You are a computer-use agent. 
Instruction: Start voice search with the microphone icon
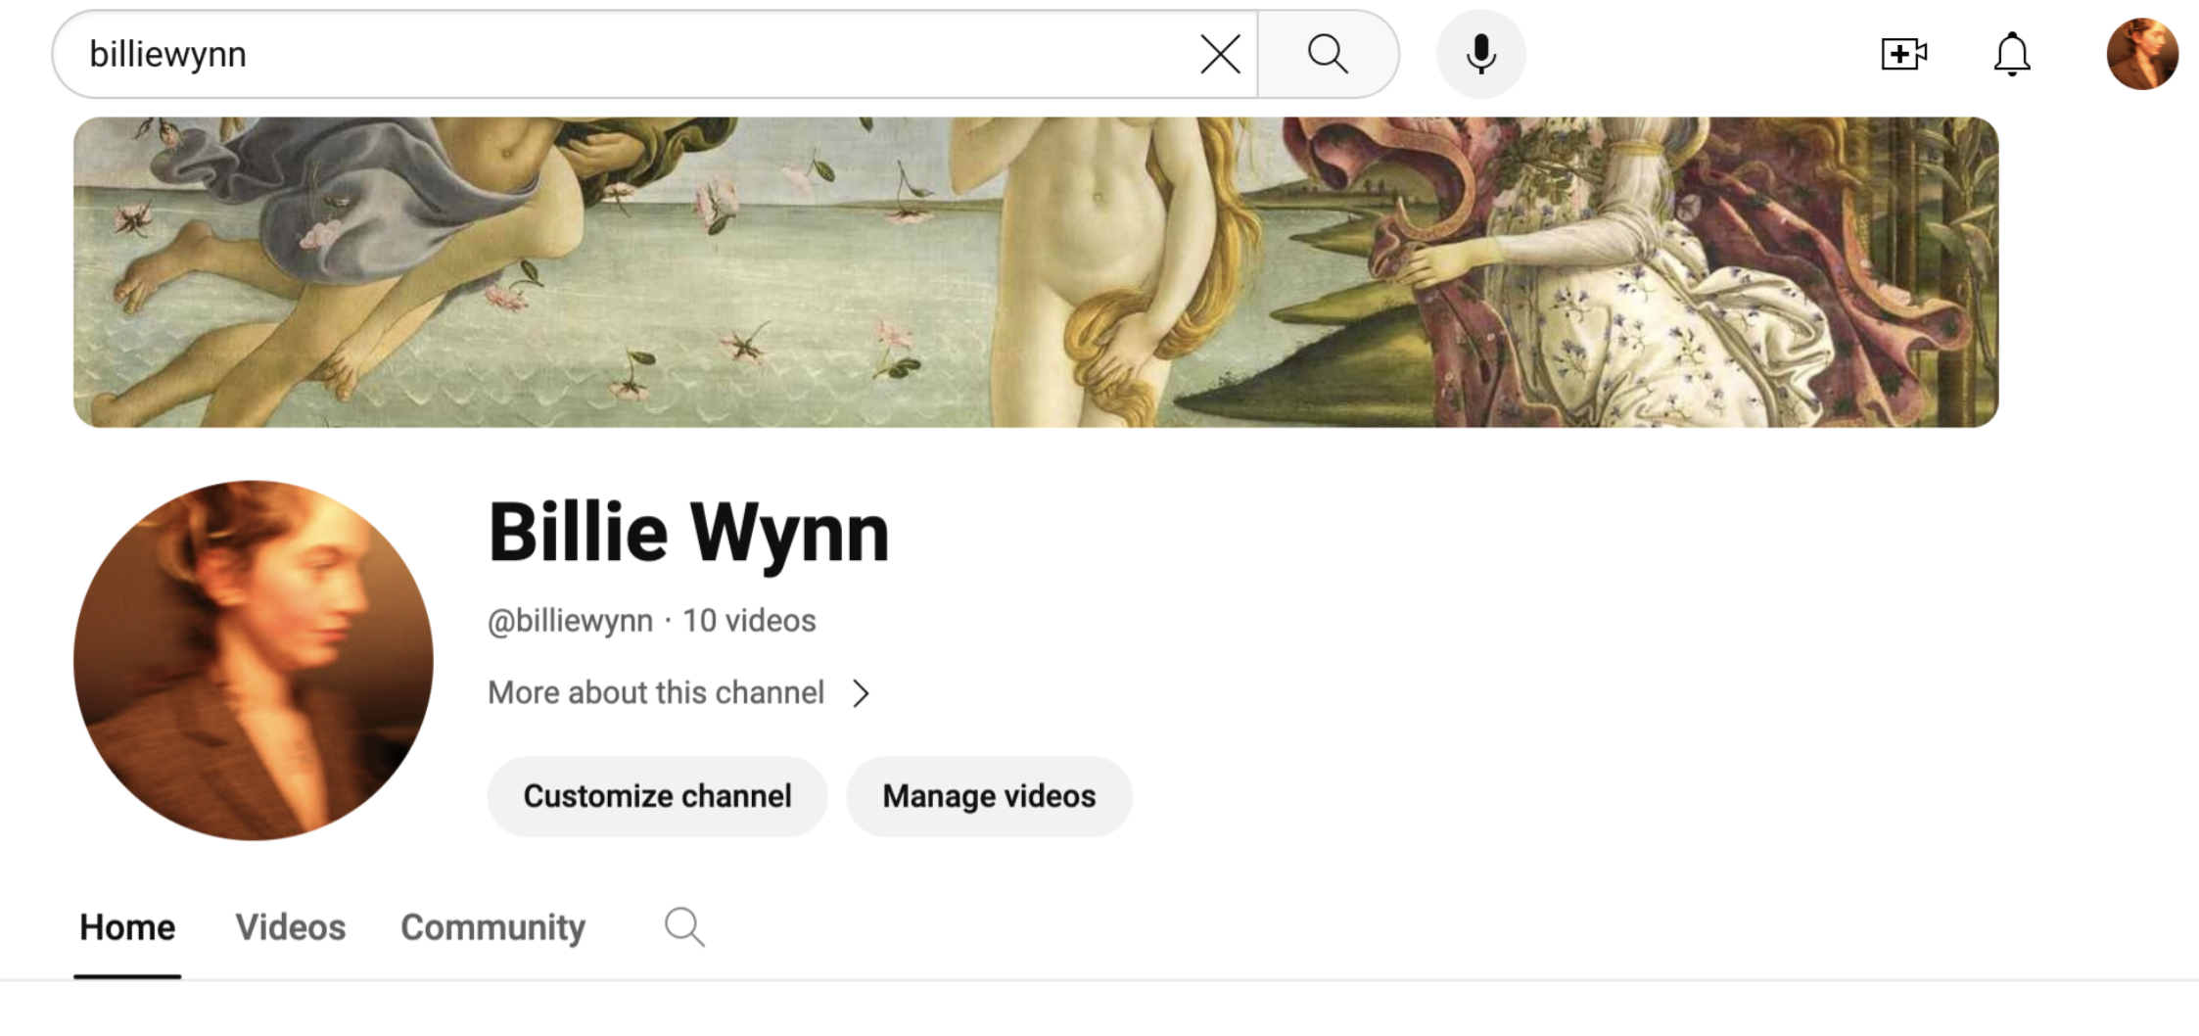tap(1480, 54)
